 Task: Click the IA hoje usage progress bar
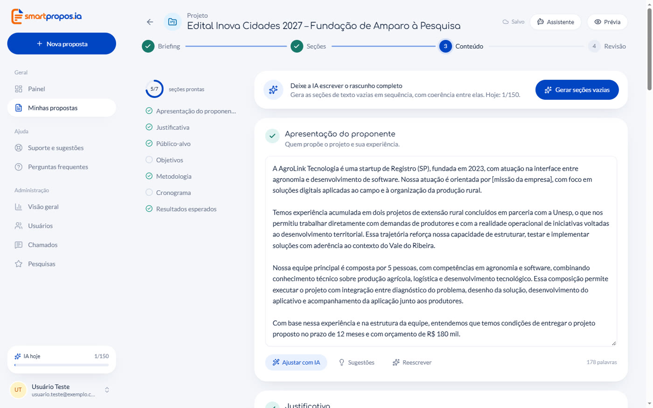coord(62,365)
